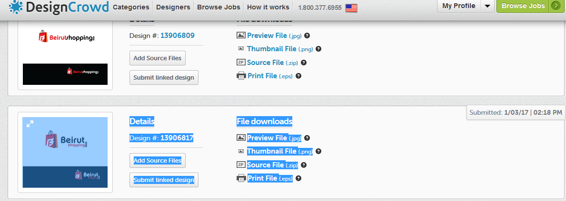This screenshot has width=566, height=201.
Task: Open the blue Beirut shopping design thumbnail
Action: click(x=65, y=153)
